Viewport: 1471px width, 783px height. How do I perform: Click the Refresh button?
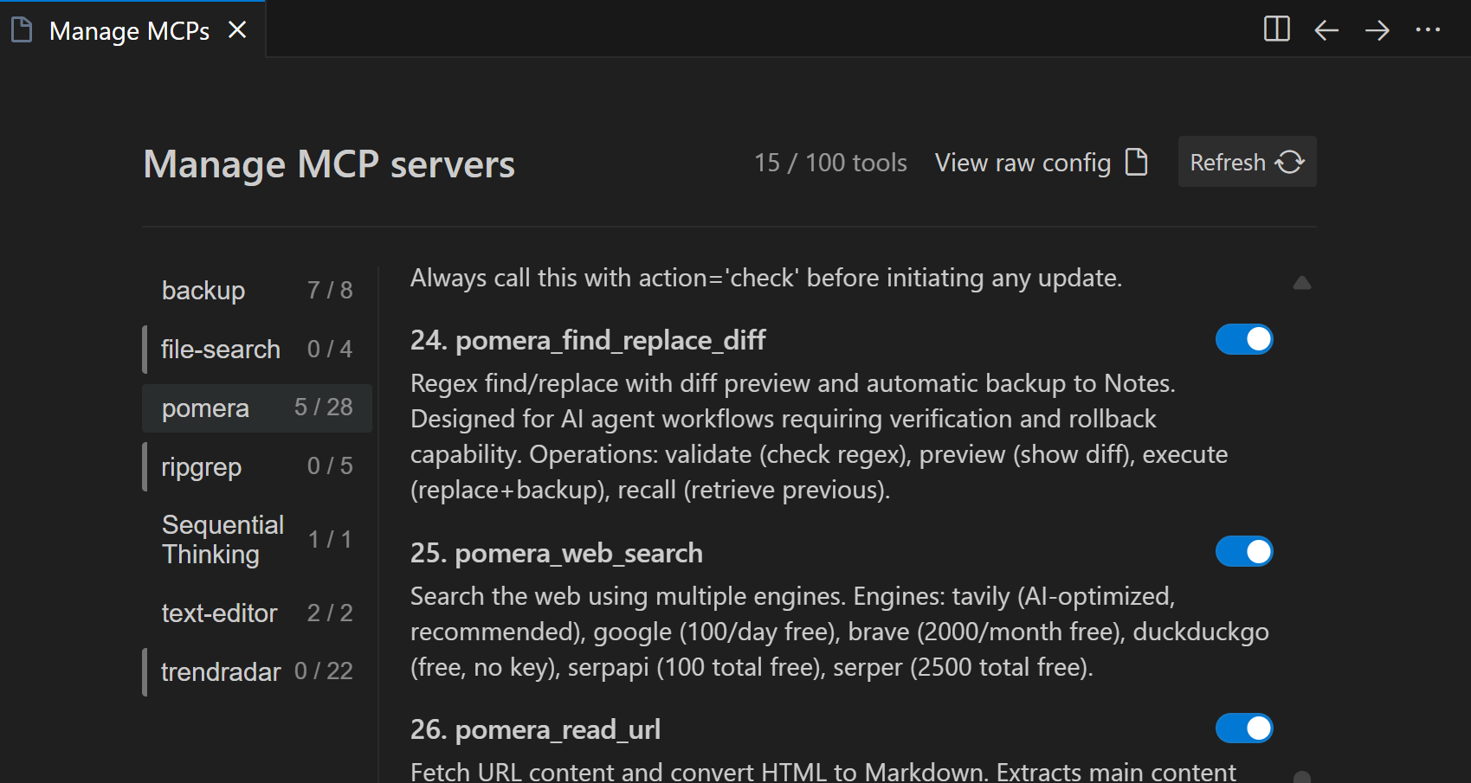[1247, 161]
